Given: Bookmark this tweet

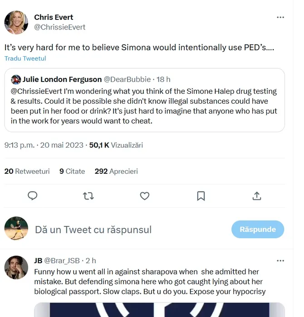Looking at the screenshot, I should (201, 196).
